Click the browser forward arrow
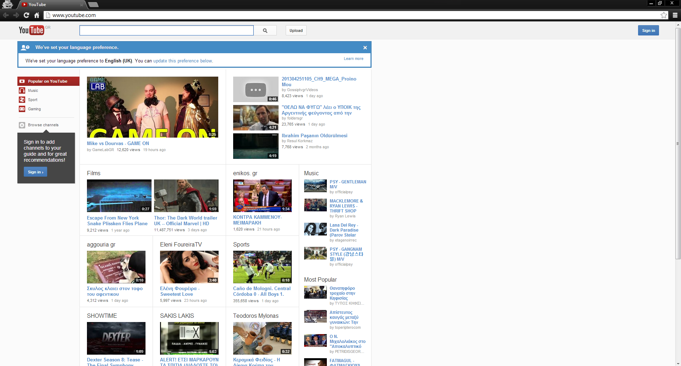The height and width of the screenshot is (366, 681). [16, 15]
